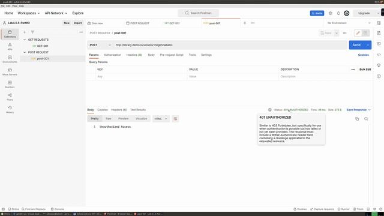
Task: Click Bulk Edit for query params
Action: tap(365, 70)
